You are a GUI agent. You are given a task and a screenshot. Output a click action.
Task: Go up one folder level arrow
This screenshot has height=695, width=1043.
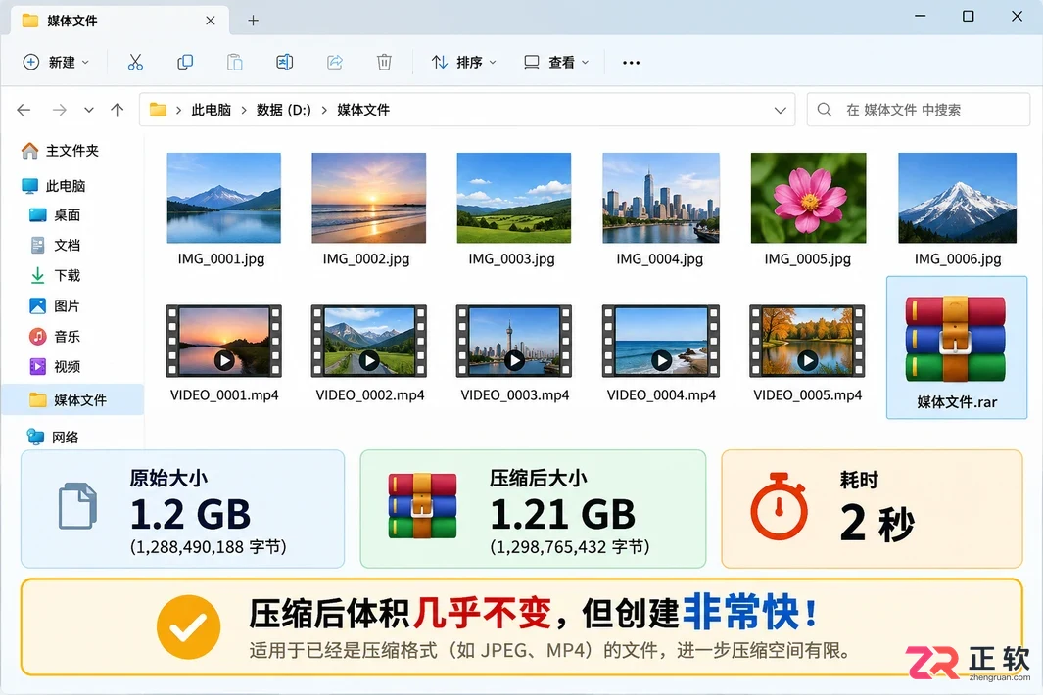[x=118, y=110]
